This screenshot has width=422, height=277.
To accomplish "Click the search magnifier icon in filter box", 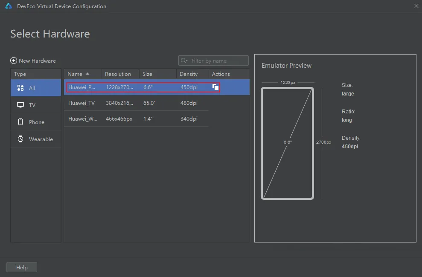I will 184,61.
